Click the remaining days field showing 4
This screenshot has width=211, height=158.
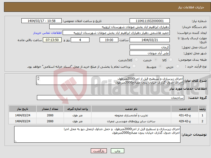pos(80,40)
